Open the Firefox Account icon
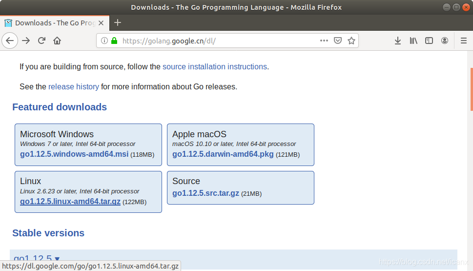The width and height of the screenshot is (473, 271). 445,41
